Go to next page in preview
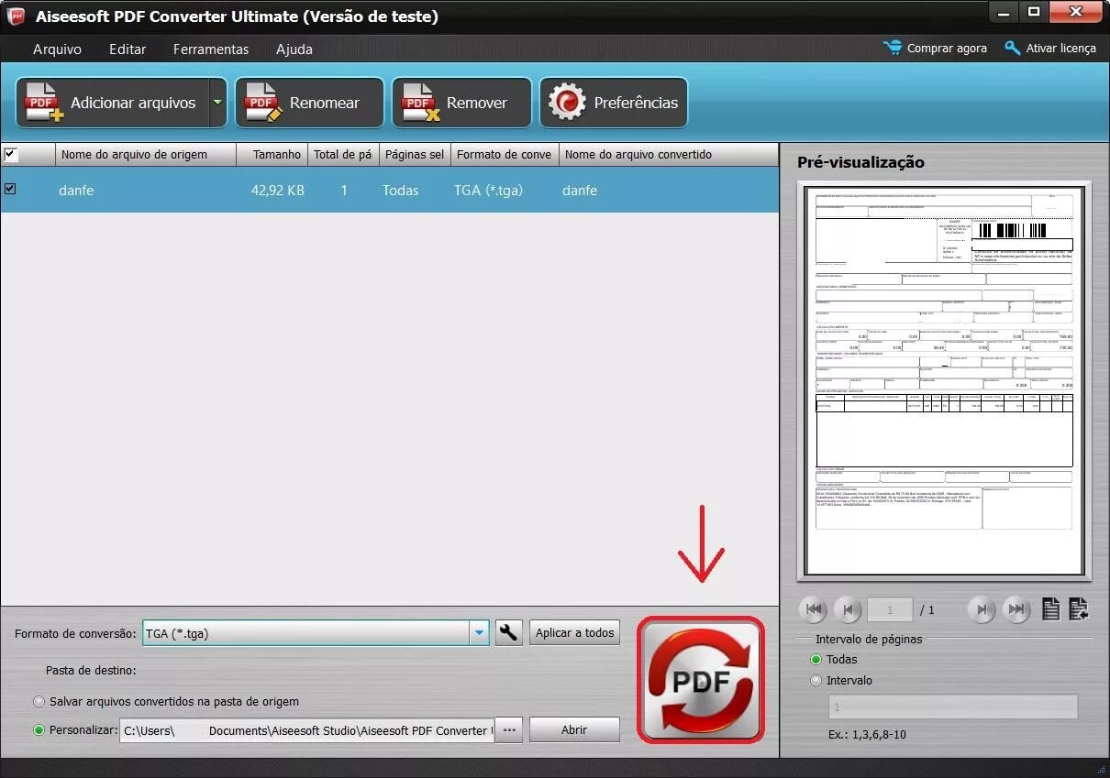This screenshot has width=1110, height=778. pyautogui.click(x=982, y=609)
